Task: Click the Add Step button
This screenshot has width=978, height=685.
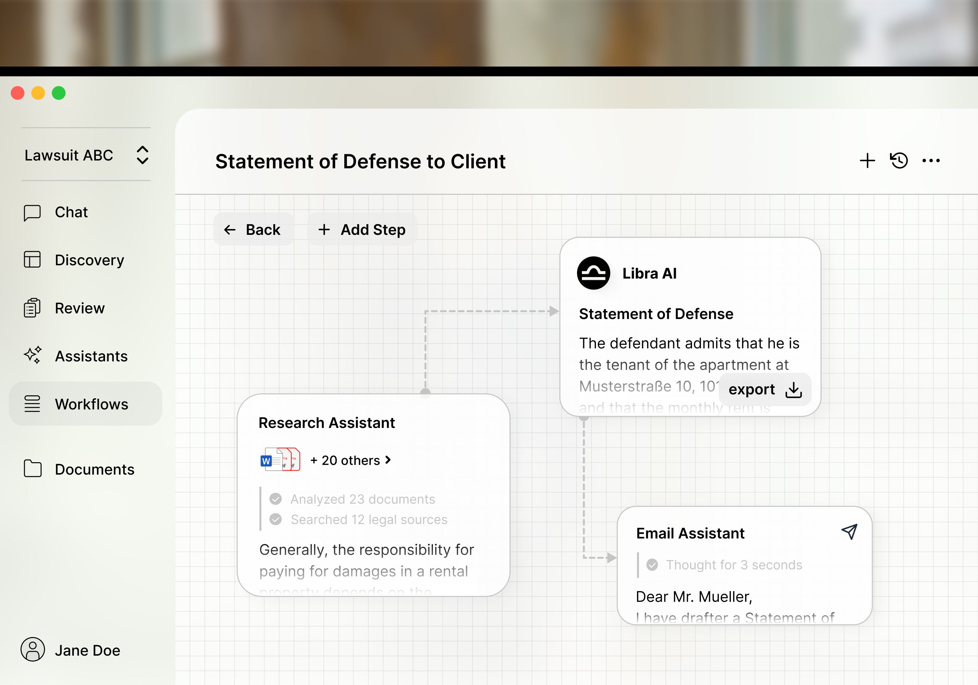Action: point(362,230)
